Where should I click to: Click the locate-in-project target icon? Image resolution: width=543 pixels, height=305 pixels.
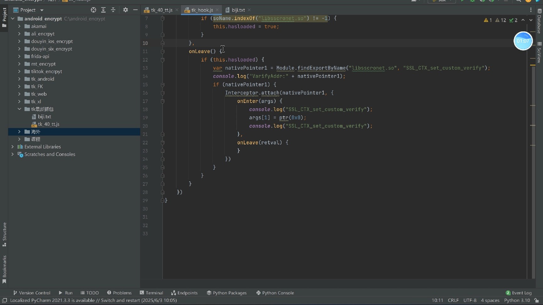pyautogui.click(x=93, y=10)
